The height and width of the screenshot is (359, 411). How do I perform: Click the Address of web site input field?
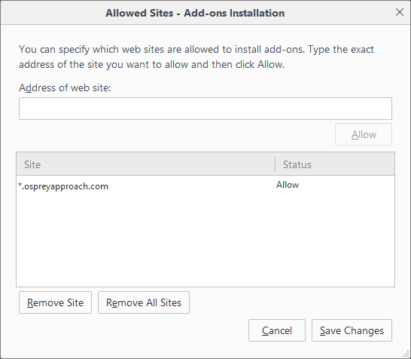click(x=205, y=109)
